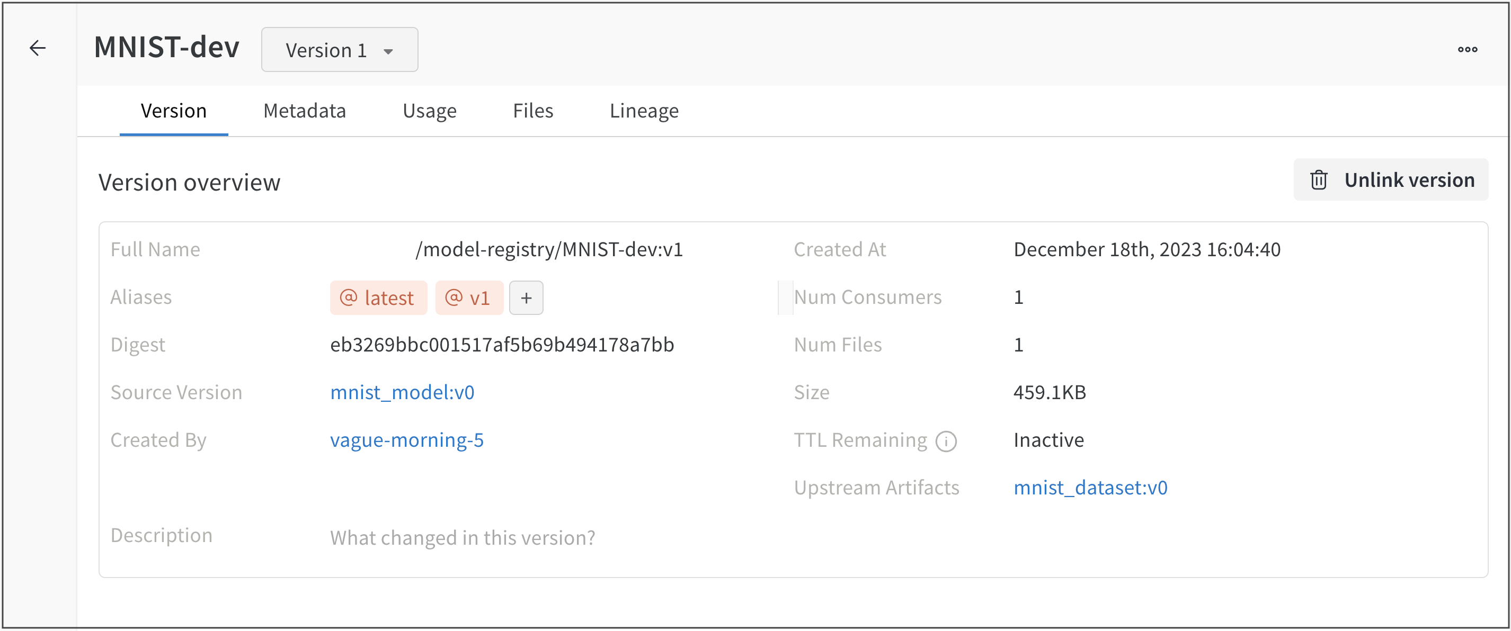1511x631 pixels.
Task: Click the plus icon to add an alias
Action: (x=526, y=297)
